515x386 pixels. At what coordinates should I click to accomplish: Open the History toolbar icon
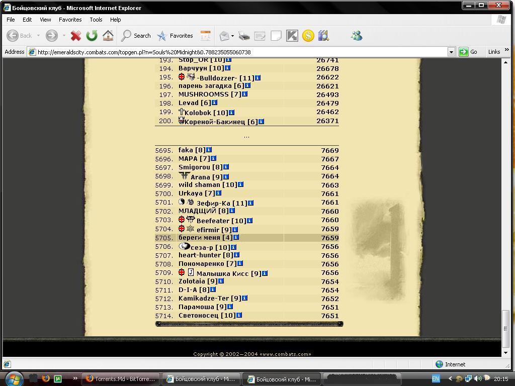tap(206, 36)
